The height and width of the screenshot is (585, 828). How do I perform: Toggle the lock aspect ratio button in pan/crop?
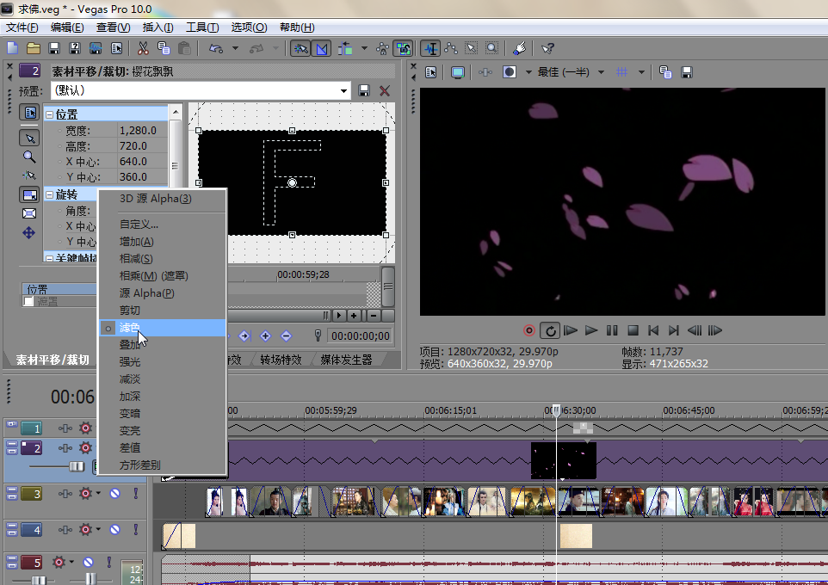[x=29, y=194]
